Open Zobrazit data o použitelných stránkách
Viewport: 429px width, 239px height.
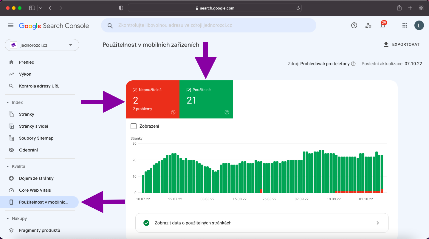(x=262, y=223)
